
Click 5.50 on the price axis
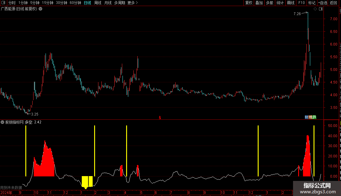click(x=333, y=57)
